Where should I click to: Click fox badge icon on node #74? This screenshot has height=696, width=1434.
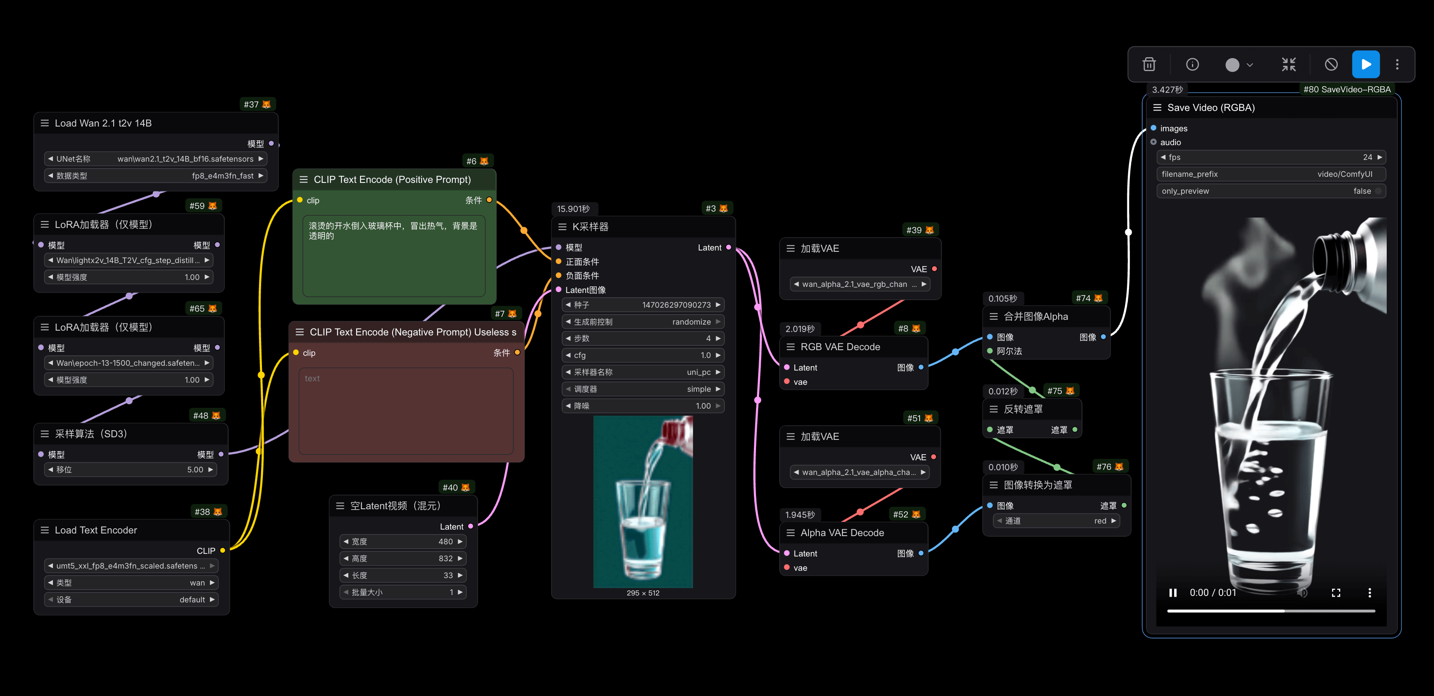1098,298
